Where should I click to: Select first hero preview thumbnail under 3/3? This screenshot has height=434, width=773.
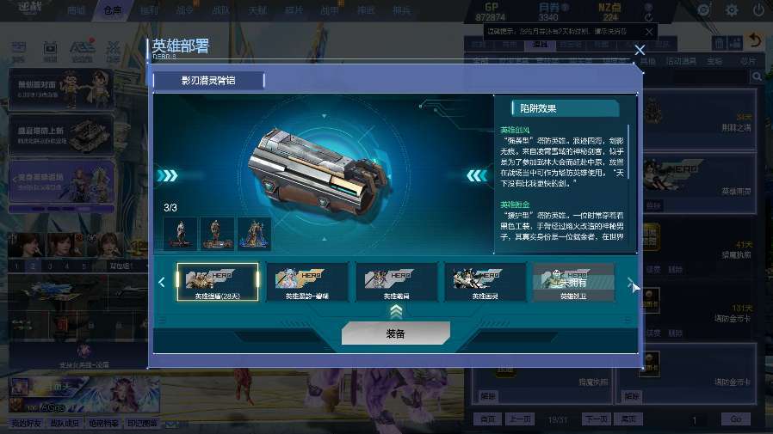coord(180,233)
